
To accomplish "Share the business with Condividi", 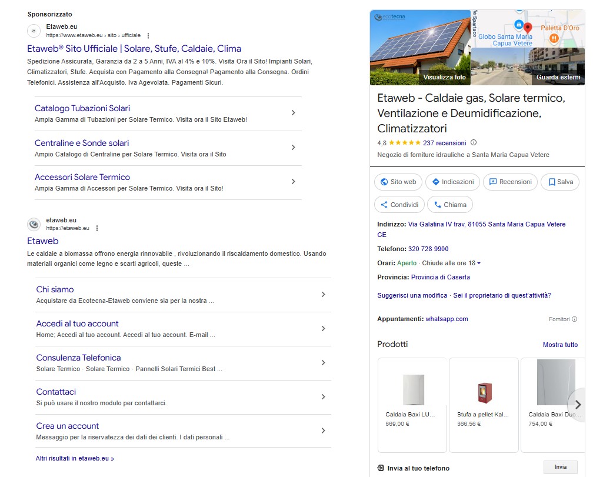I will [399, 205].
